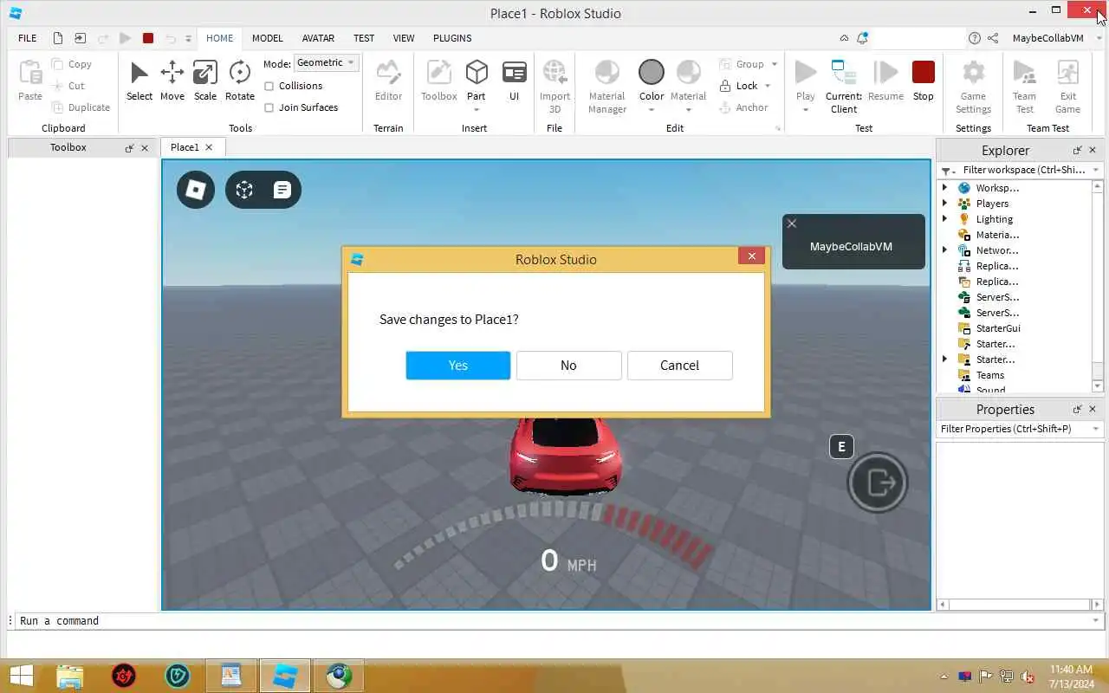Open Game Settings
Viewport: 1109px width, 693px height.
click(x=973, y=85)
